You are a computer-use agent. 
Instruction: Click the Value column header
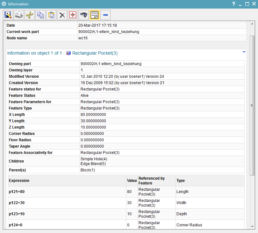(132, 181)
